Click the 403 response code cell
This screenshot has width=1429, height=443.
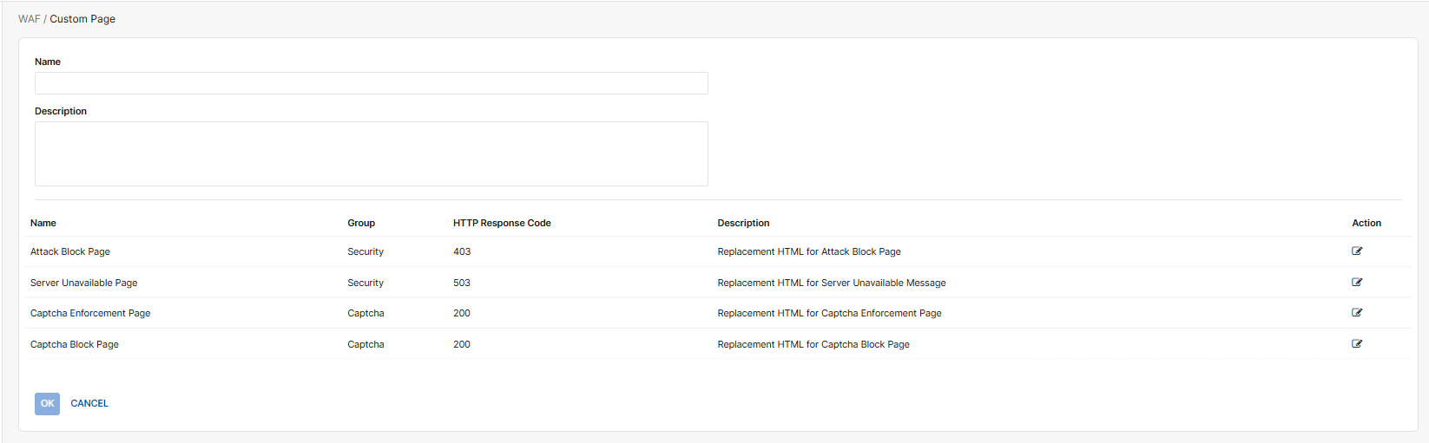pyautogui.click(x=462, y=251)
